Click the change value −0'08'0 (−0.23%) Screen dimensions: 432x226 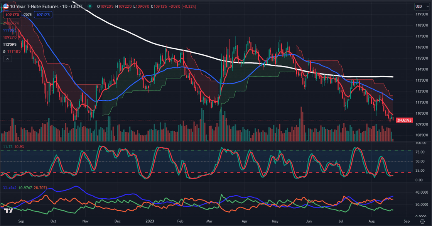pos(182,6)
